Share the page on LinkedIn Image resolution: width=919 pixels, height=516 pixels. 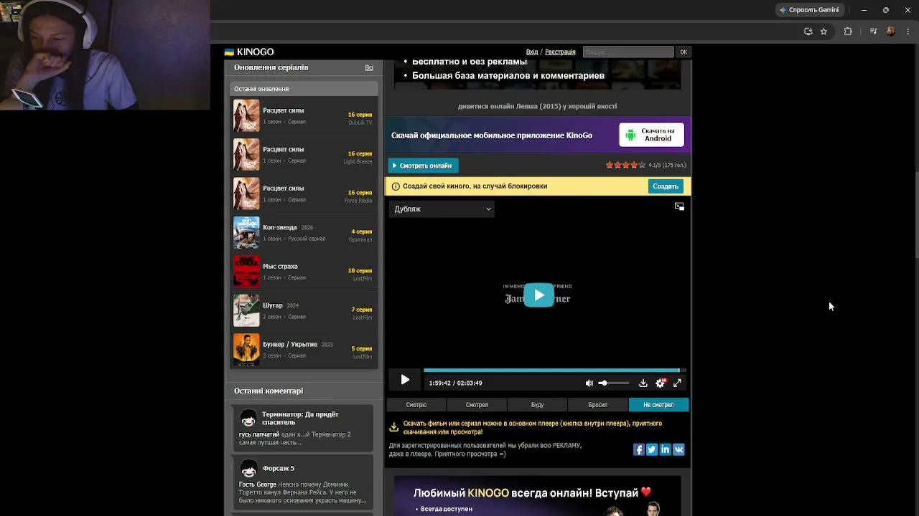[x=666, y=449]
